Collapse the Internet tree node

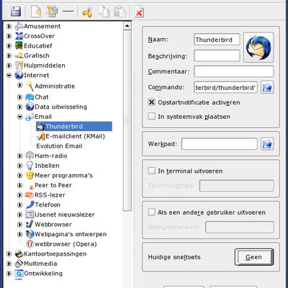point(9,76)
